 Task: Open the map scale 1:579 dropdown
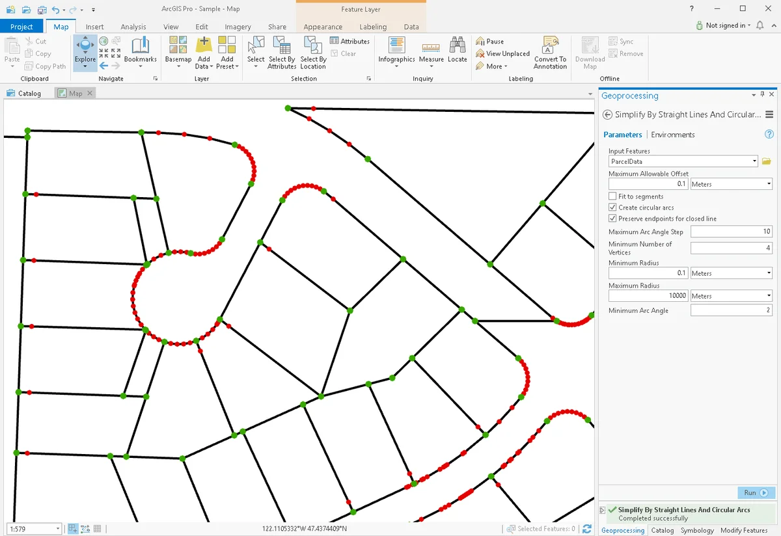(x=58, y=529)
